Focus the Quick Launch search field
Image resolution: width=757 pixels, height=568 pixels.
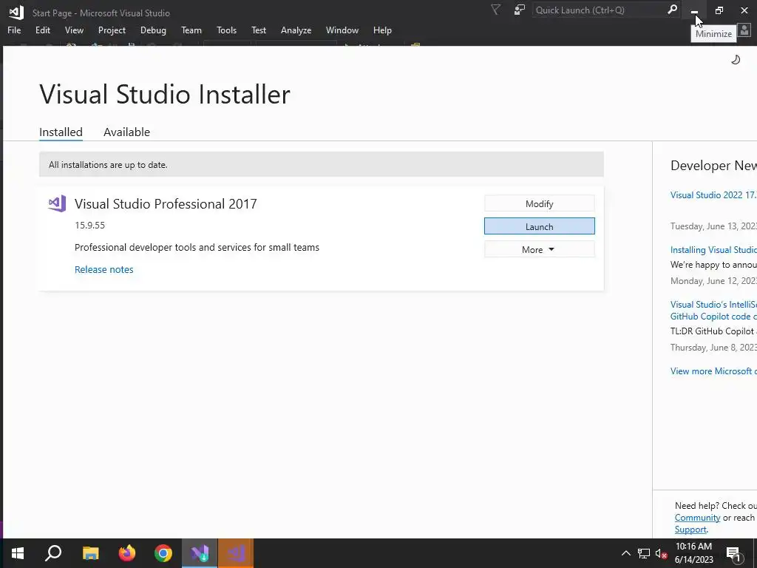[x=599, y=10]
